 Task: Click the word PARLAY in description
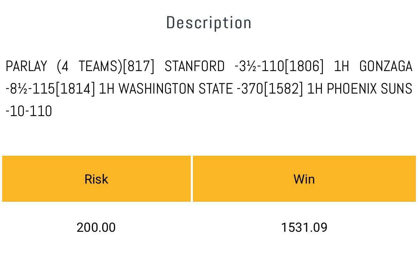pyautogui.click(x=26, y=66)
